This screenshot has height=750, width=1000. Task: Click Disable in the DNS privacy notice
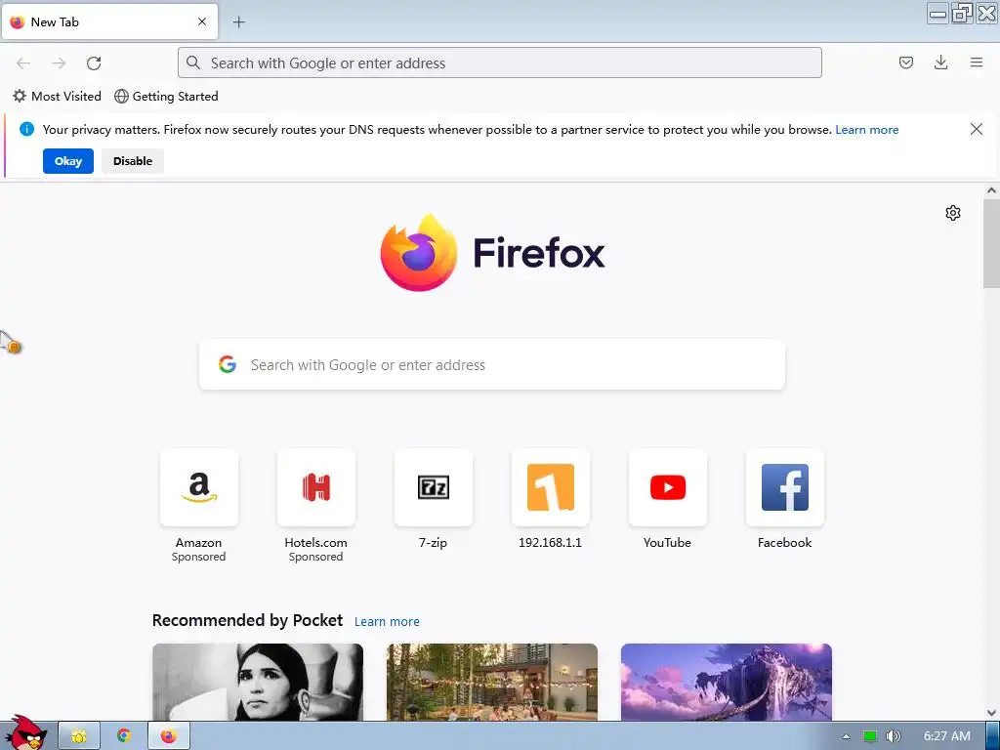pyautogui.click(x=133, y=161)
